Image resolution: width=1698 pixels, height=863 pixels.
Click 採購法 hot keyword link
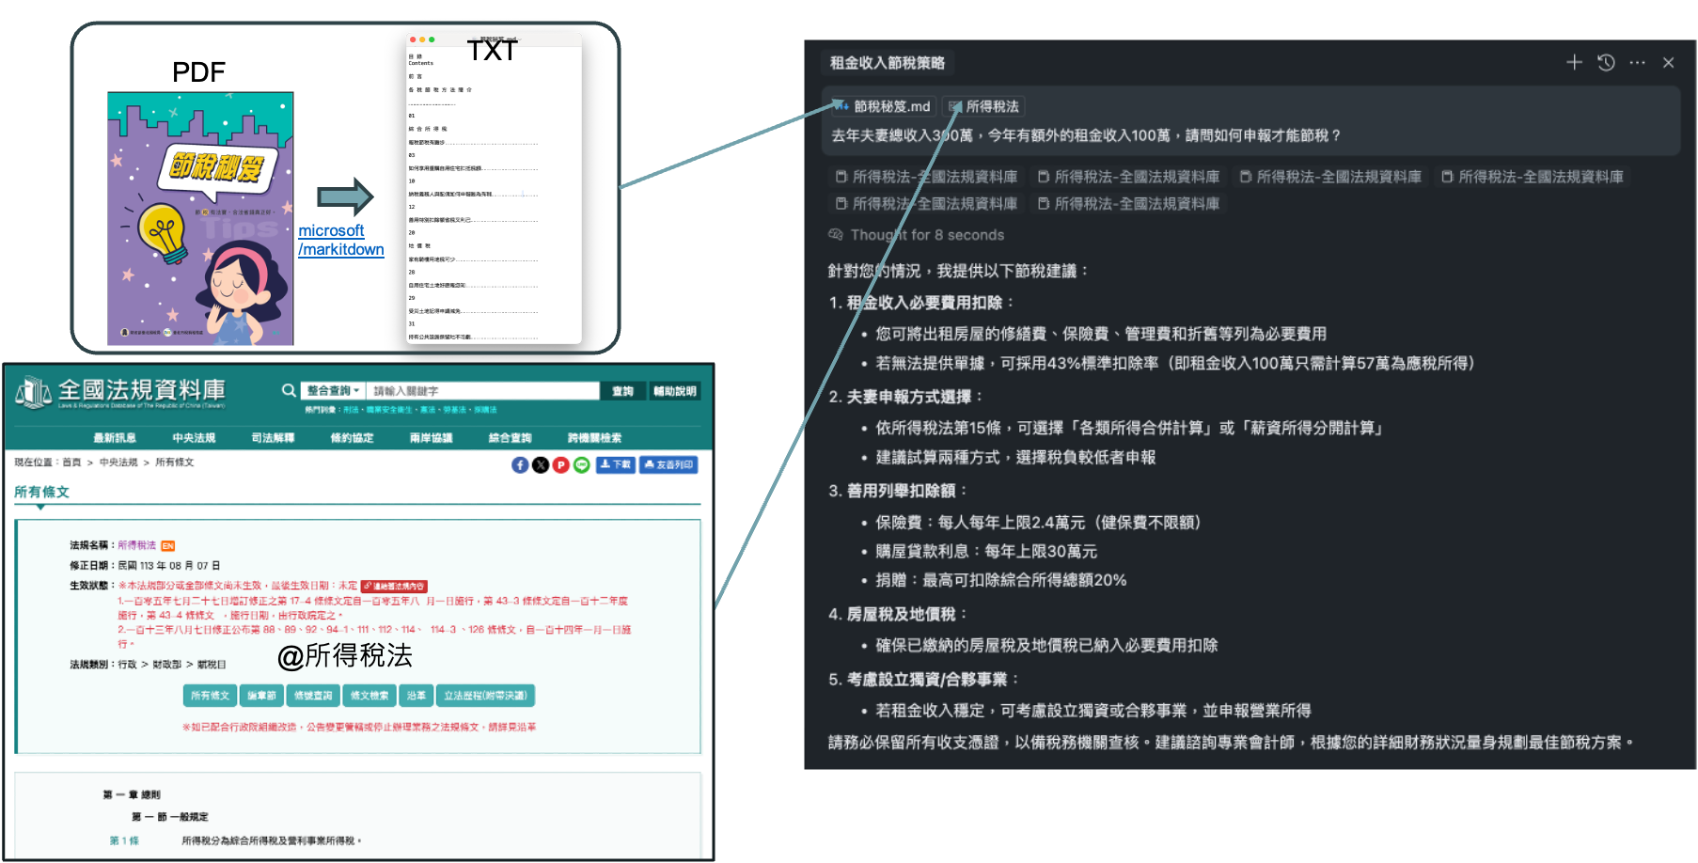485,410
